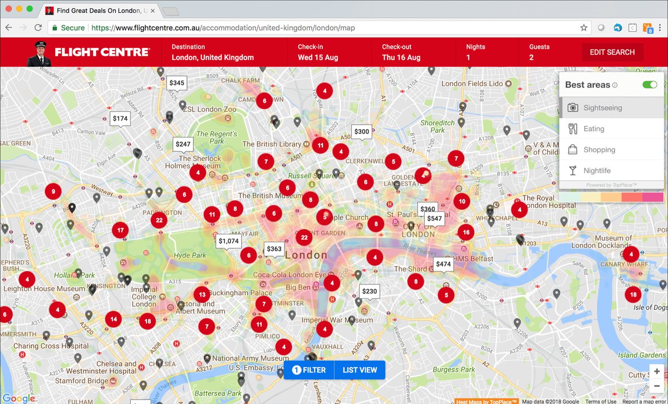Select the Eating fork and knife icon
Screen dimensions: 668x404
(573, 129)
